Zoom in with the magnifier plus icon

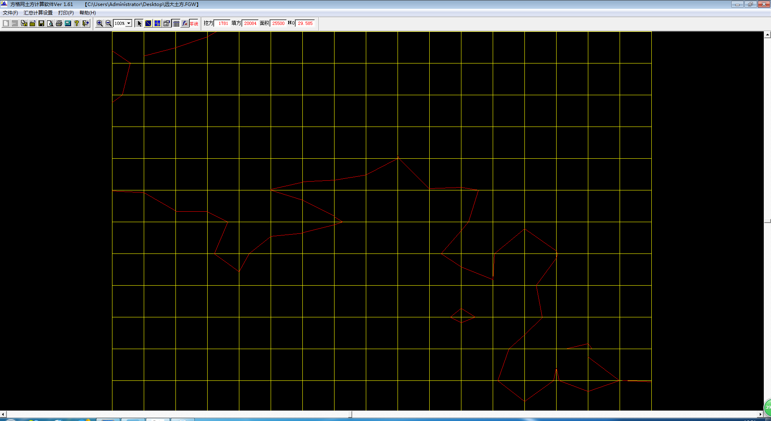pyautogui.click(x=100, y=23)
